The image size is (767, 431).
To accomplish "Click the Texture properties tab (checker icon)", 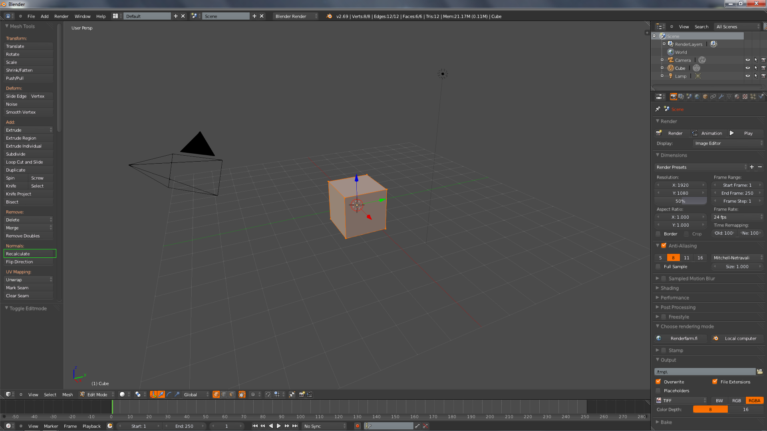I will click(x=745, y=97).
